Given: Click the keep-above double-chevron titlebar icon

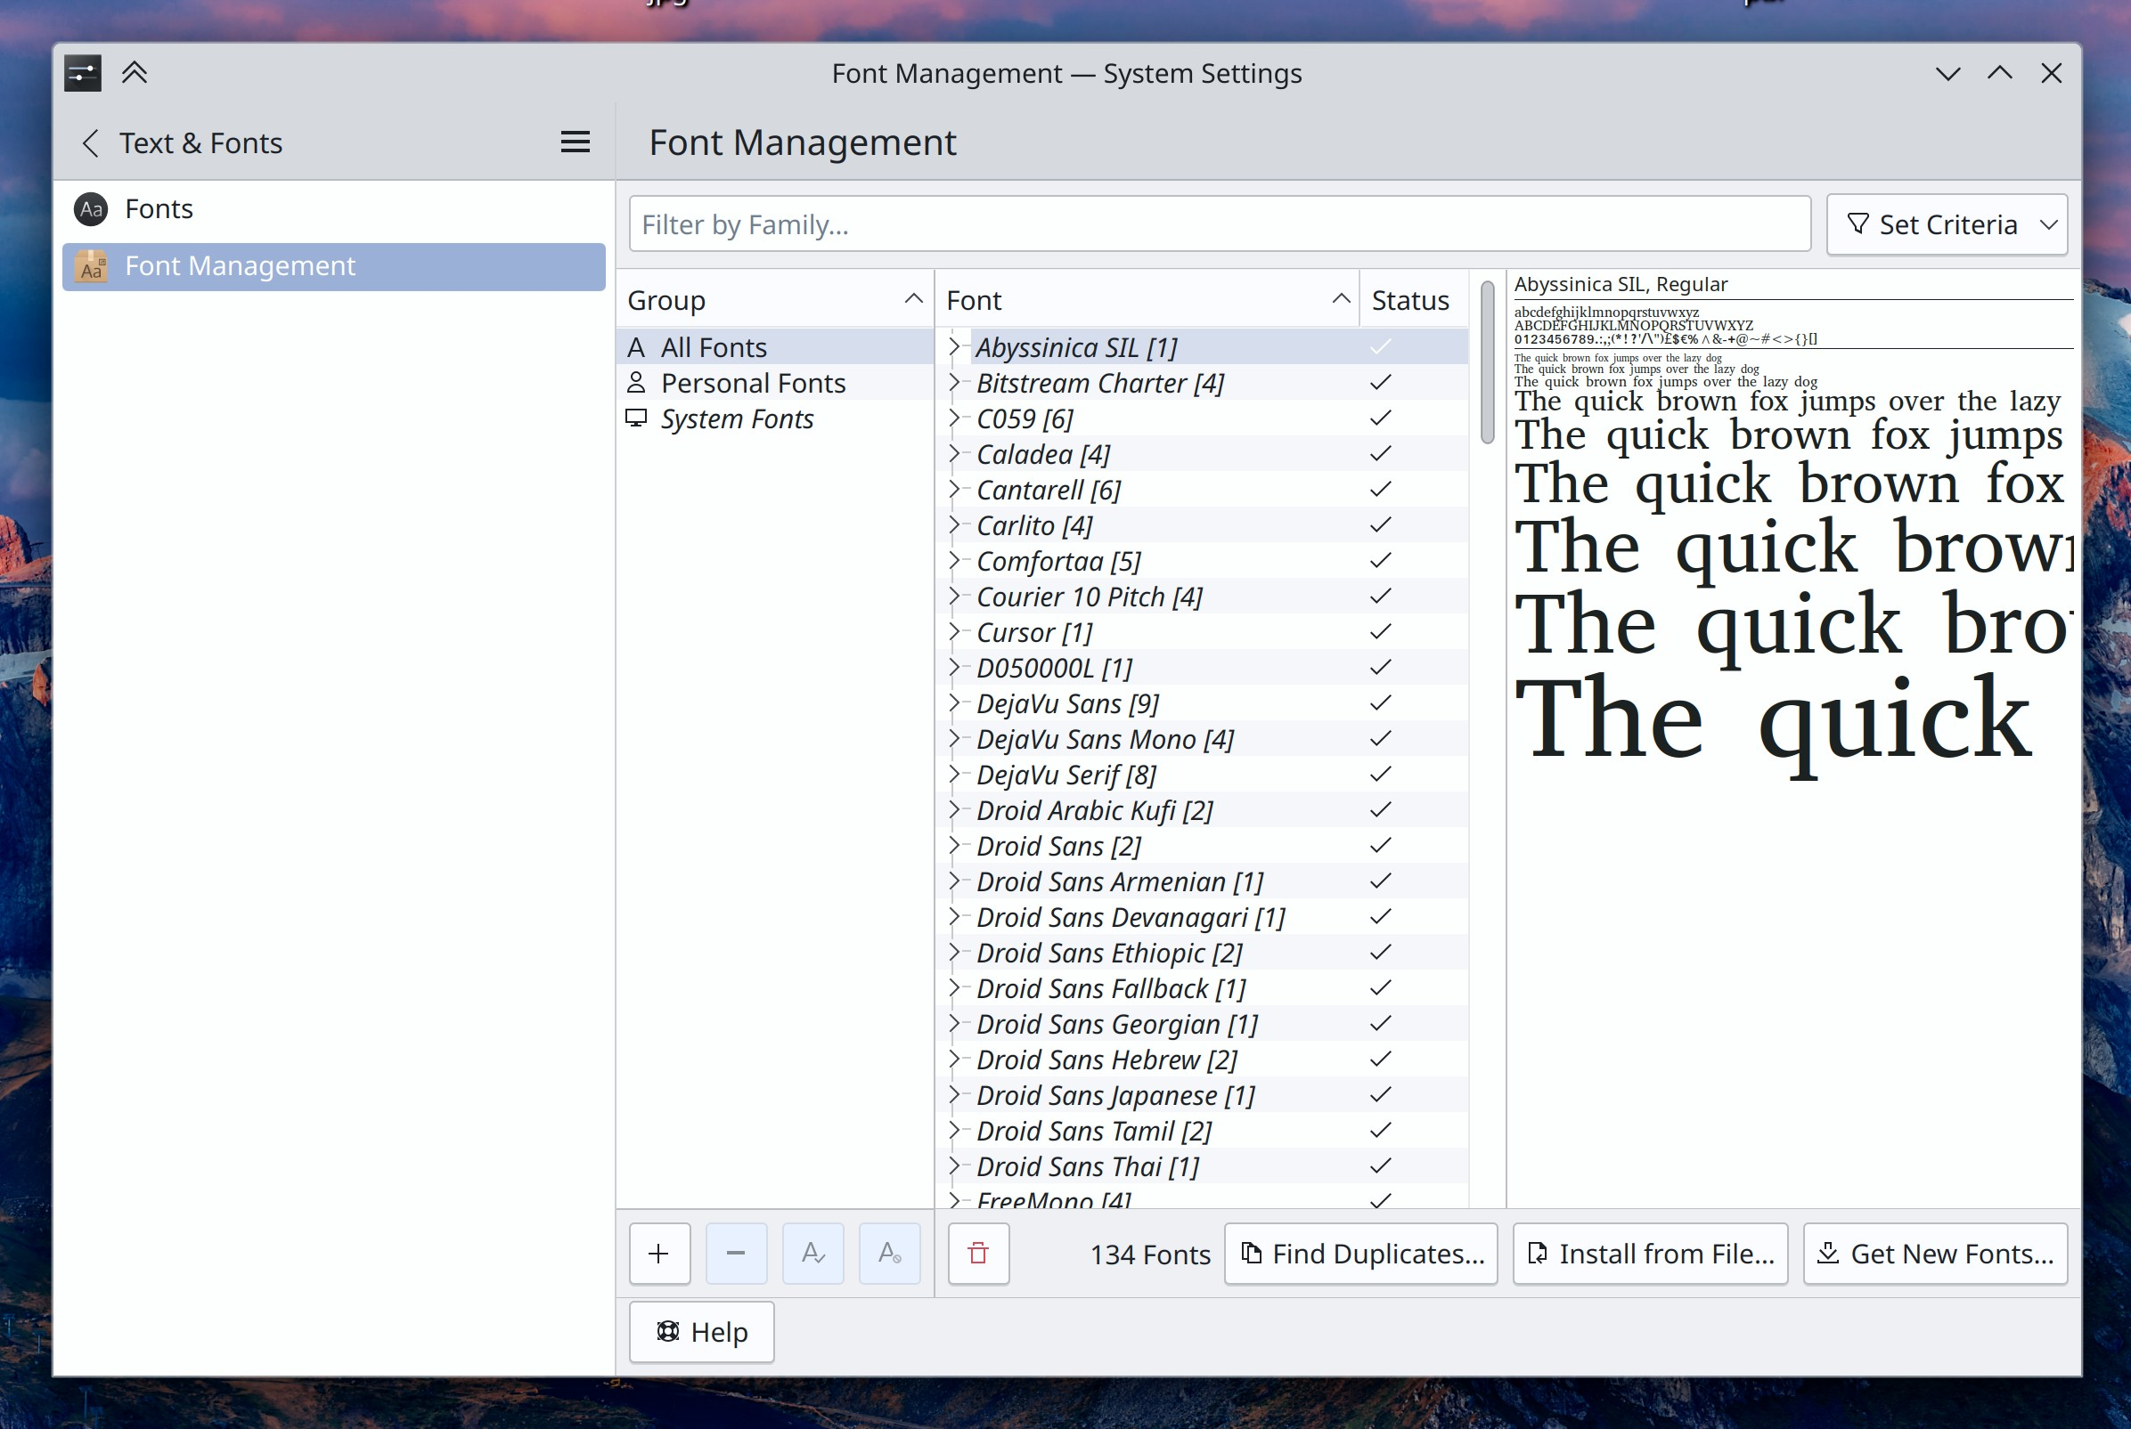Looking at the screenshot, I should click(x=134, y=73).
